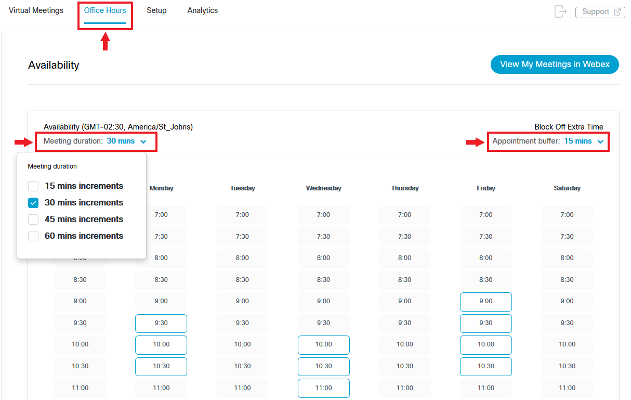Image resolution: width=631 pixels, height=400 pixels.
Task: Open the Setup tab
Action: click(x=156, y=10)
